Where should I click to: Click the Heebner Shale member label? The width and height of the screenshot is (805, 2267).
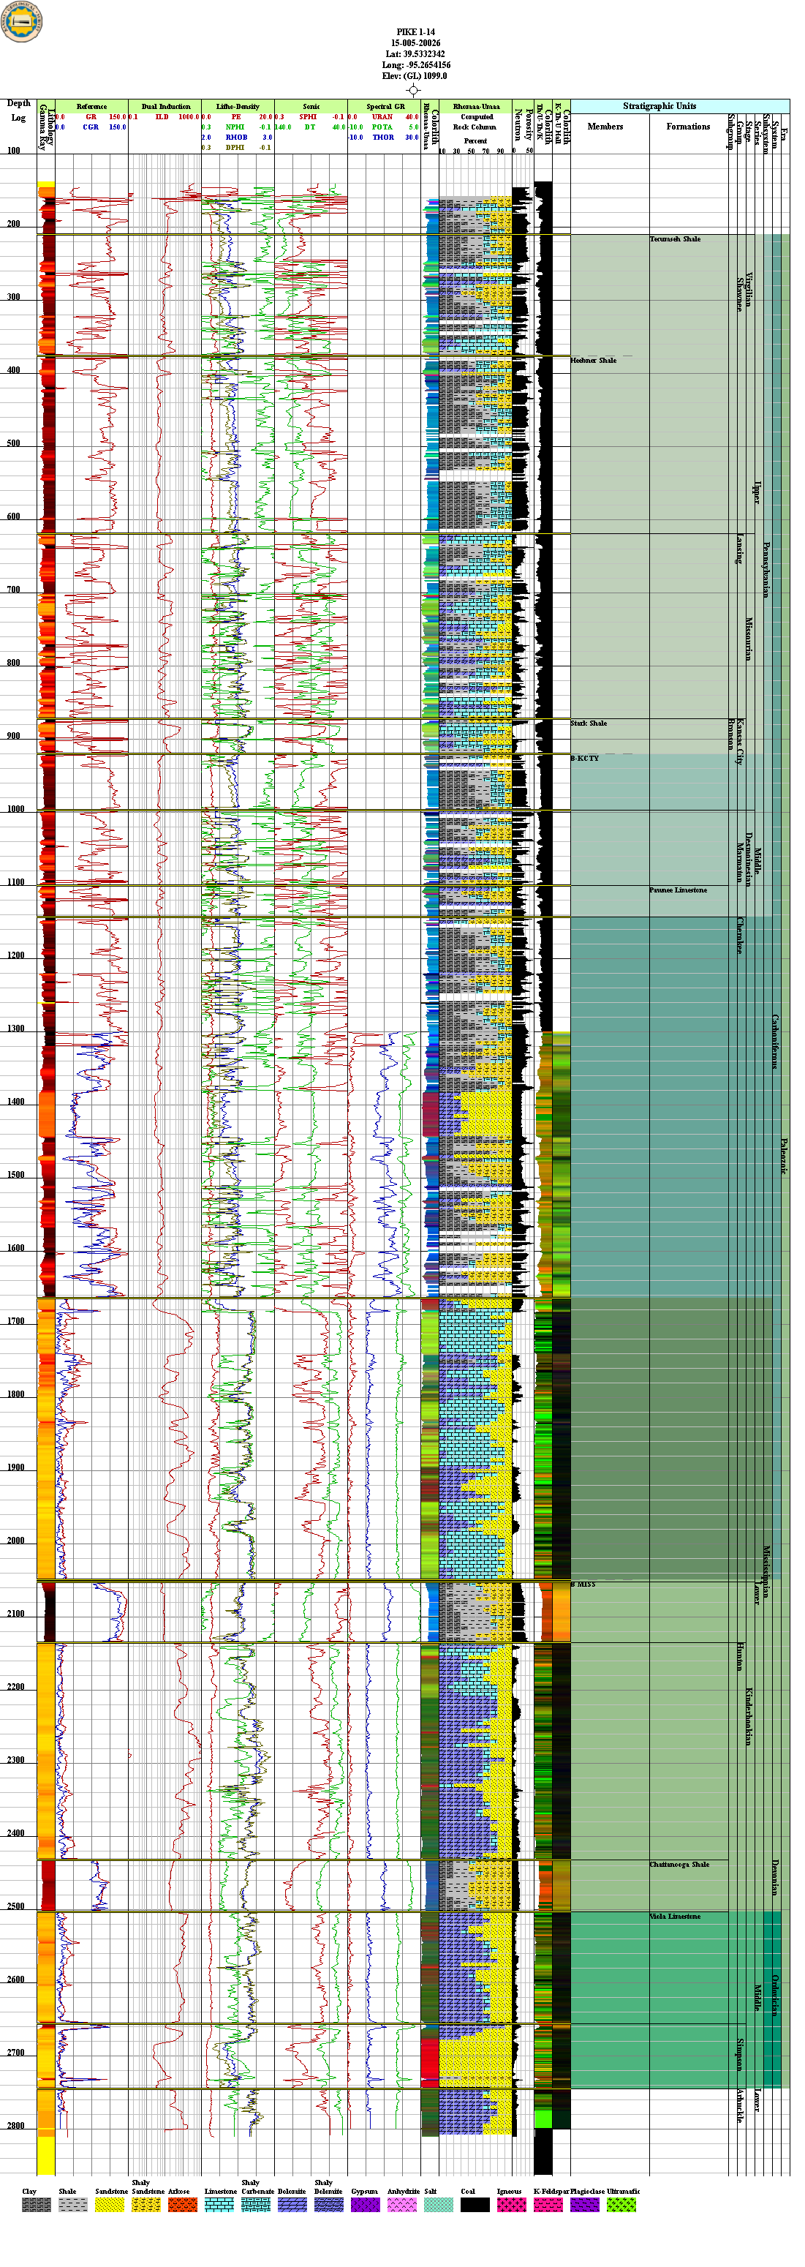tap(594, 361)
